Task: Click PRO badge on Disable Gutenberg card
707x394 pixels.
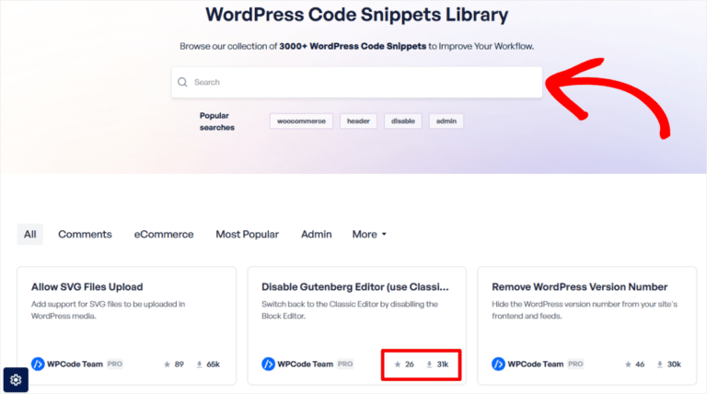Action: [345, 364]
